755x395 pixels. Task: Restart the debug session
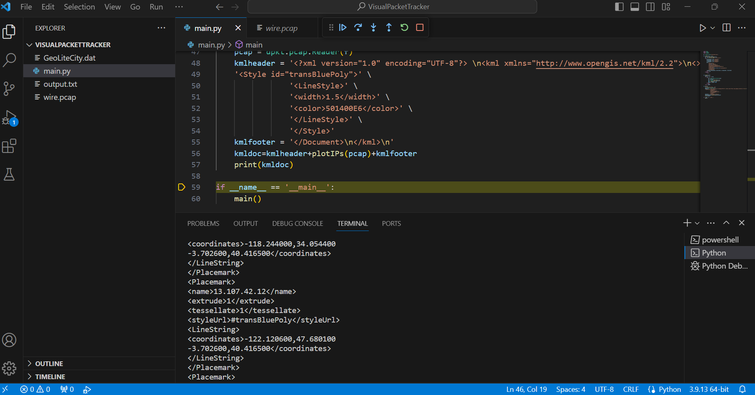[x=404, y=27]
